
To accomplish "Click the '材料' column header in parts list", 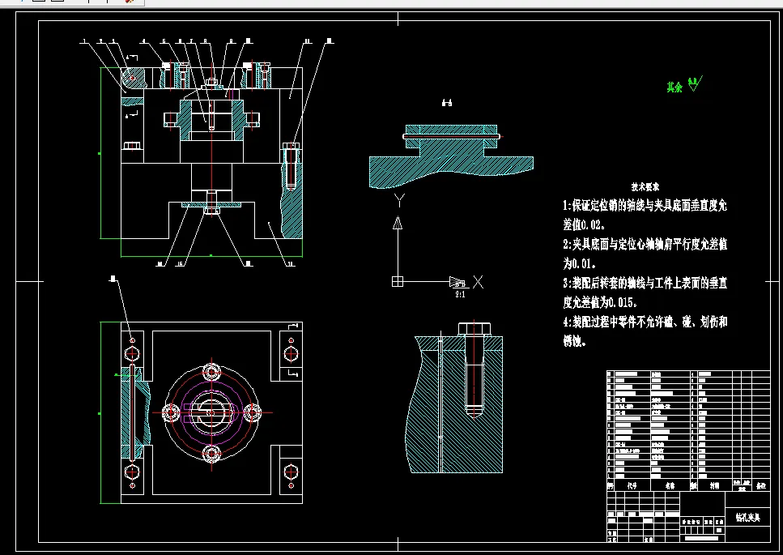I will 715,485.
